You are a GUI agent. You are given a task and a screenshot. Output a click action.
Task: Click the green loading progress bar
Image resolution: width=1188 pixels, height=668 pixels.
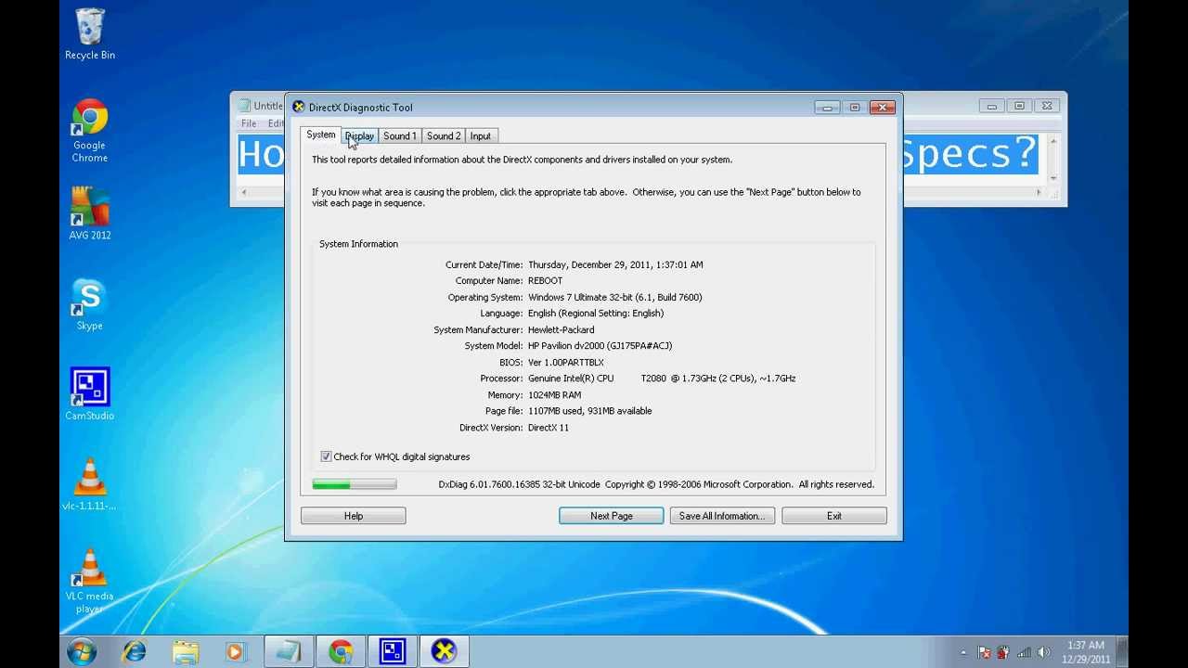coord(355,484)
